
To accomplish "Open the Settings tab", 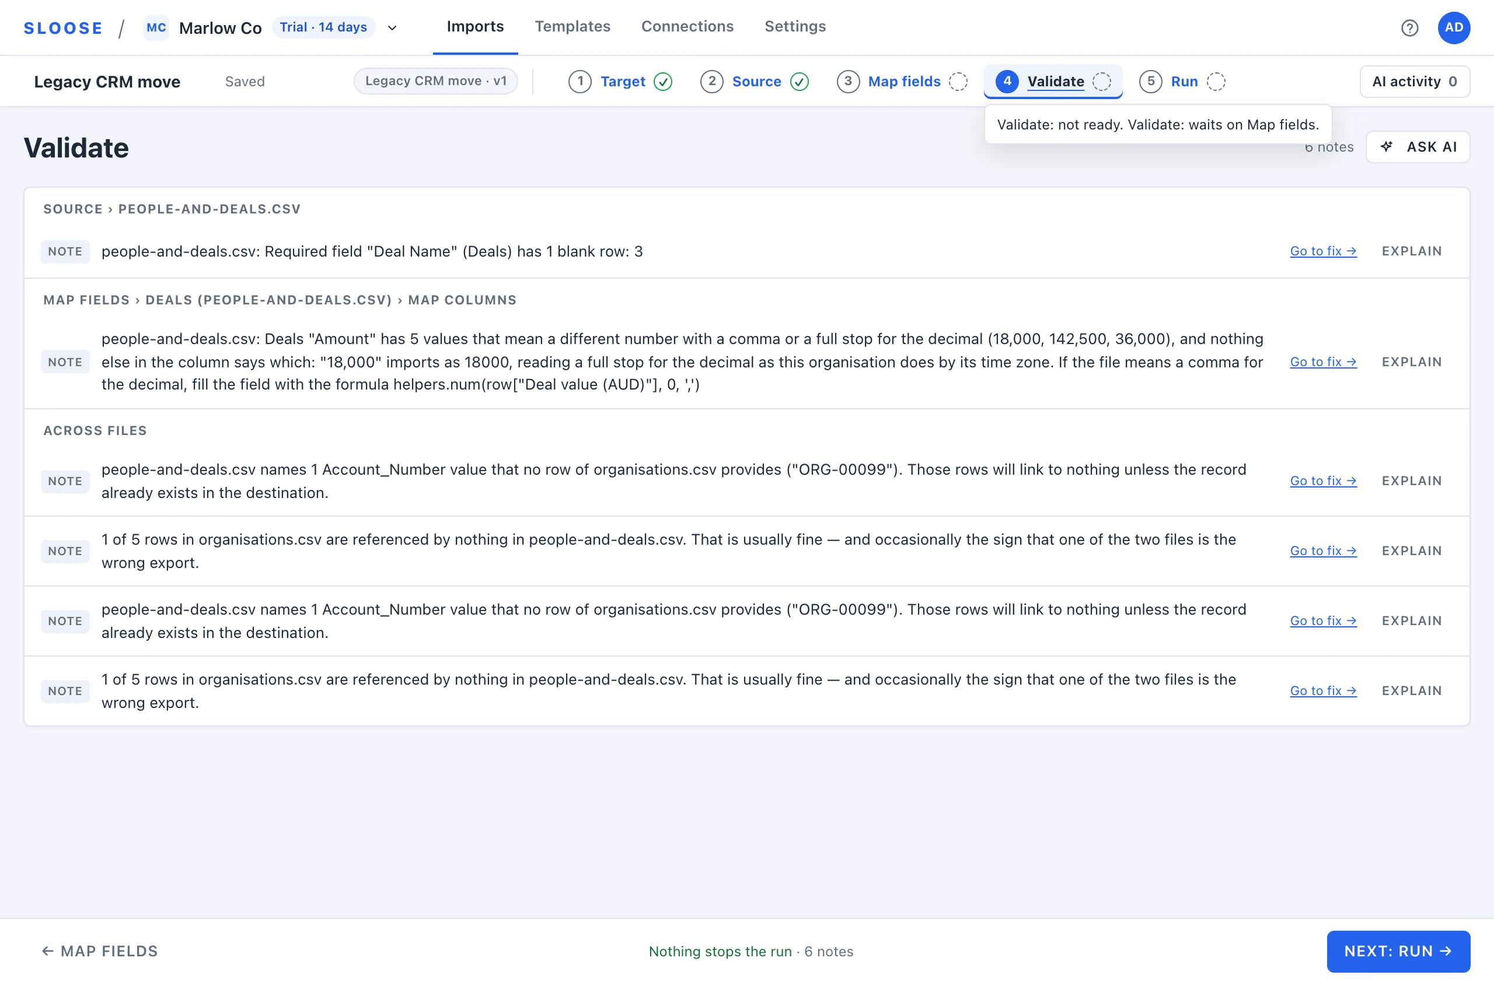I will point(795,27).
